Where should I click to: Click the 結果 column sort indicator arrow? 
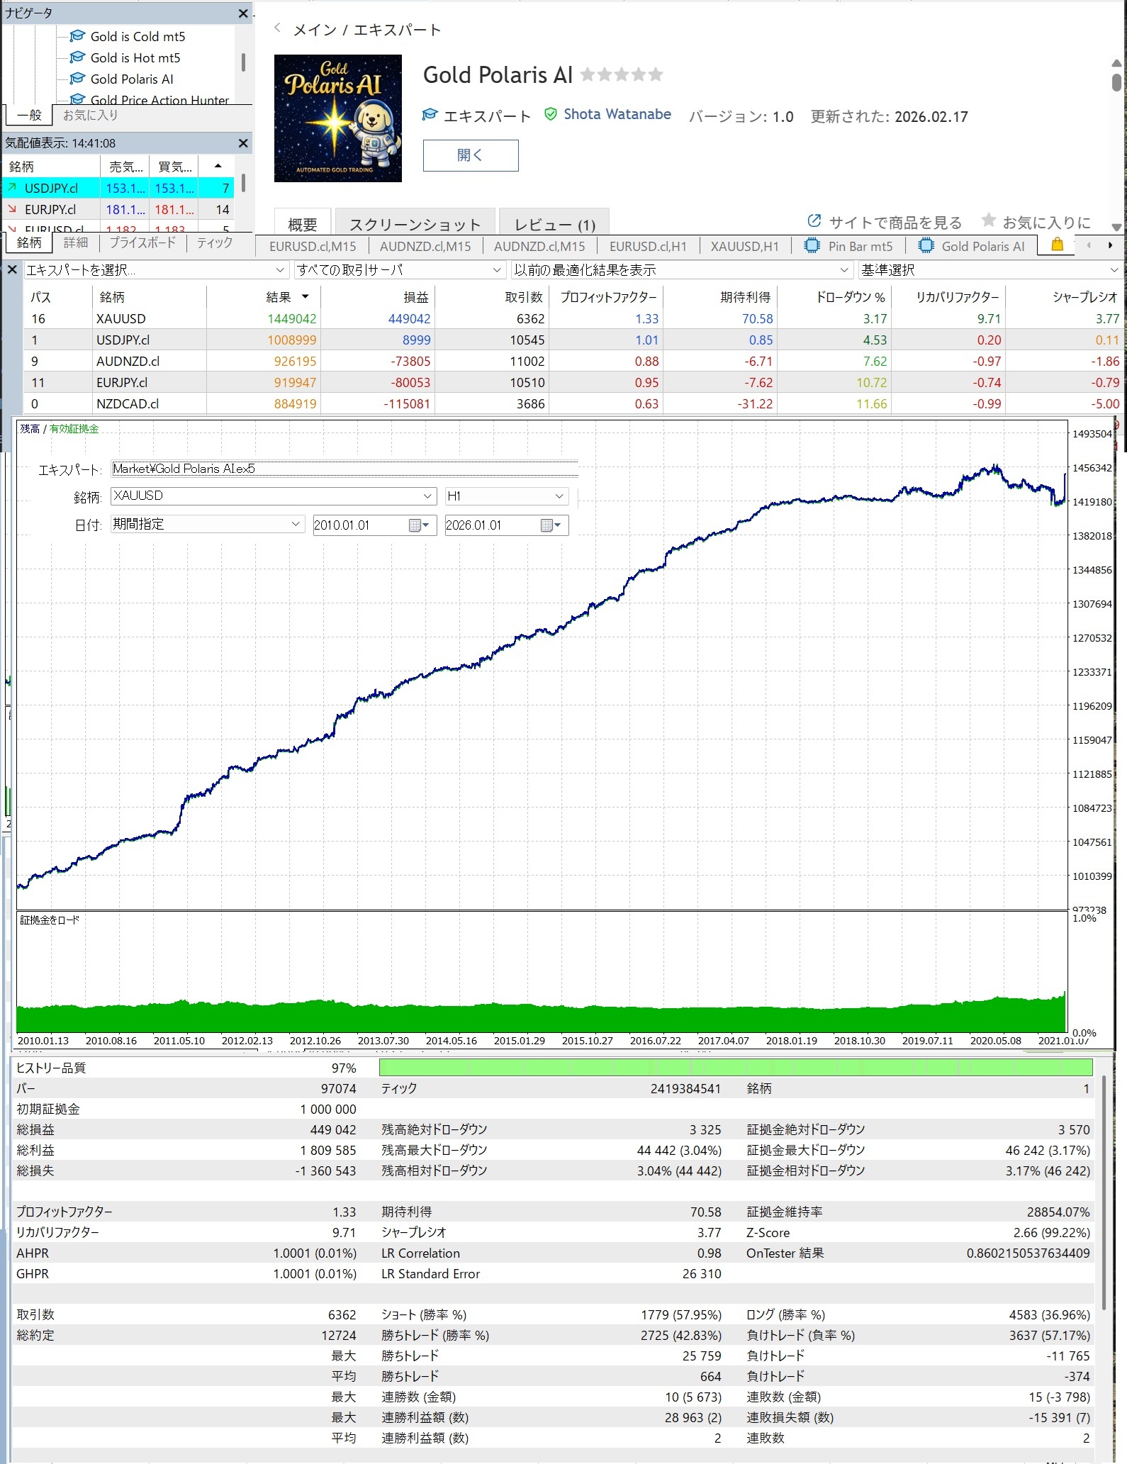click(x=305, y=296)
